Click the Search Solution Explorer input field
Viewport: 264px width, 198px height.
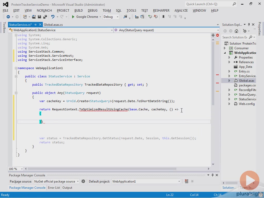click(x=235, y=37)
